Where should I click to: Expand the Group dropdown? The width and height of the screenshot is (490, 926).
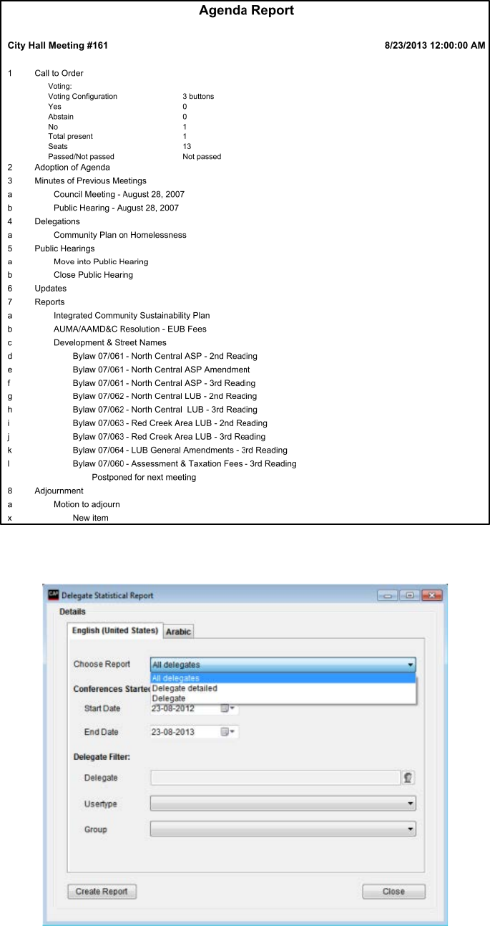coord(283,829)
